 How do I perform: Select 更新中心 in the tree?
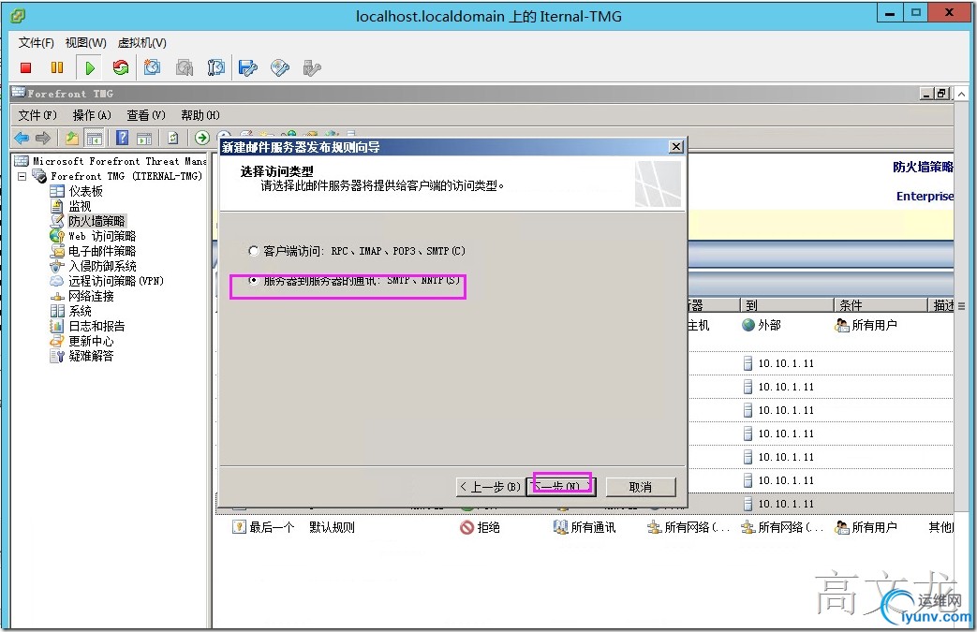(91, 341)
